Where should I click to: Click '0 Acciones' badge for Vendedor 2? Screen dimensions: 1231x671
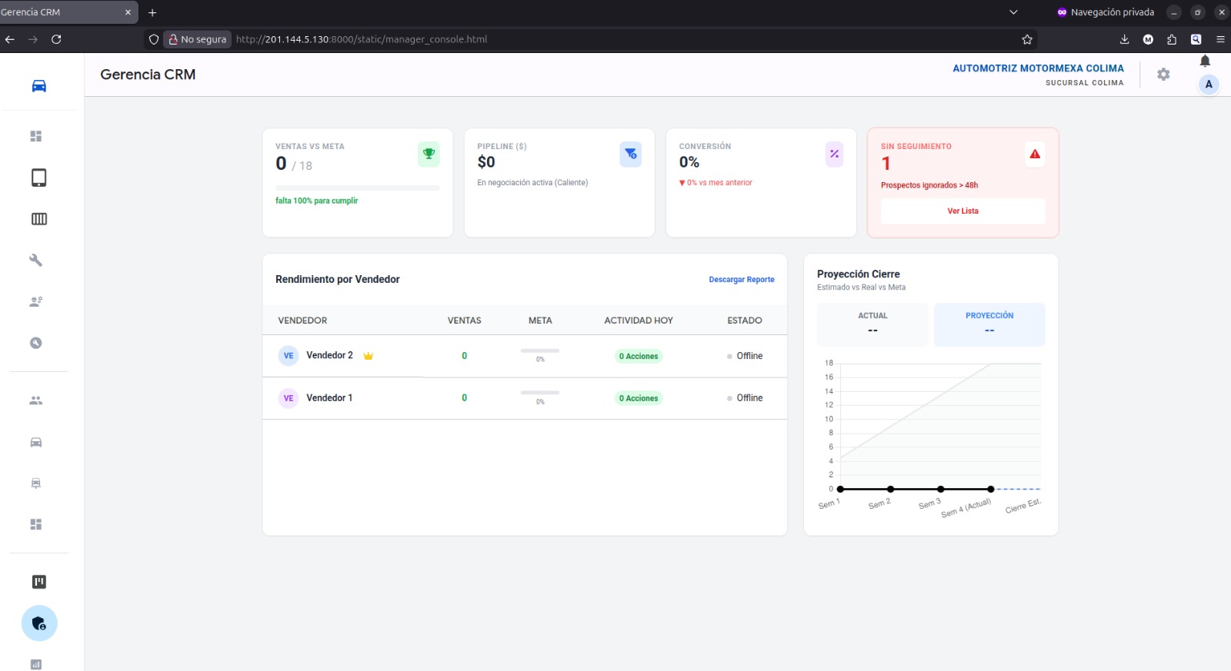click(639, 356)
